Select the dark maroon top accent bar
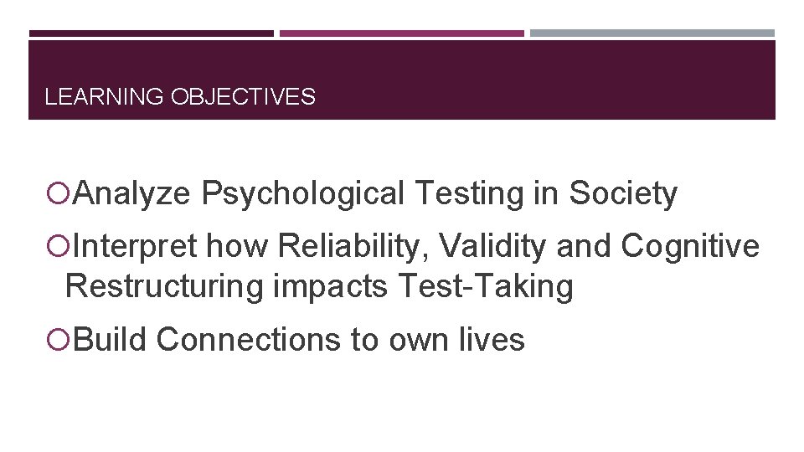 [x=151, y=33]
